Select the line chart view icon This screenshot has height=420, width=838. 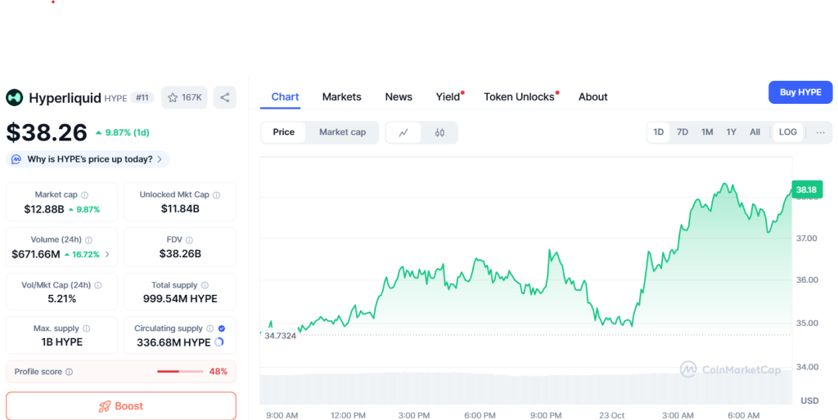coord(403,132)
